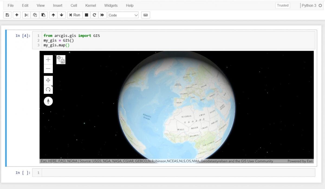Paste cells below icon
Viewport: 325px width, 189px height.
pyautogui.click(x=43, y=15)
